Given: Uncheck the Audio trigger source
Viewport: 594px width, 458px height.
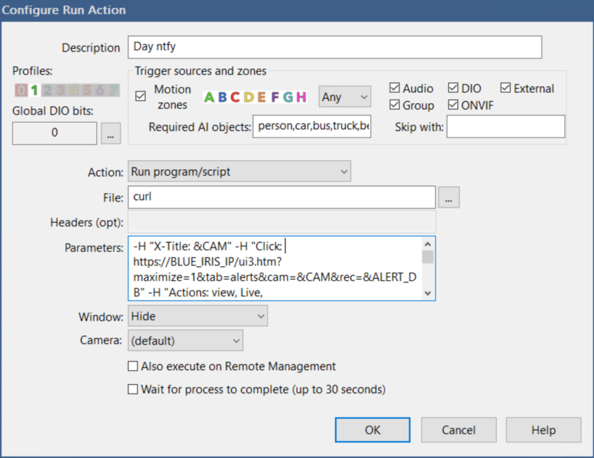Looking at the screenshot, I should [x=395, y=88].
